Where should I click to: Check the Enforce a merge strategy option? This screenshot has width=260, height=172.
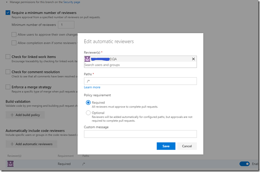8,87
